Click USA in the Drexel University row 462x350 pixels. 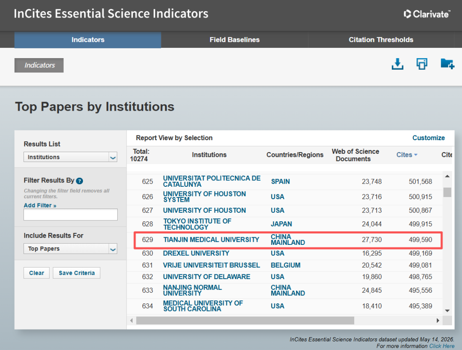(277, 253)
